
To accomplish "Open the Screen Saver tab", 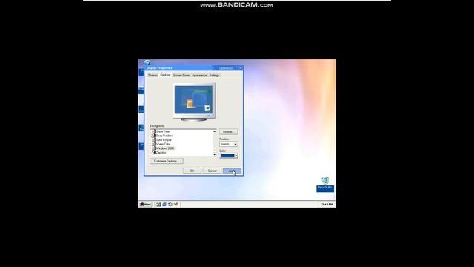I will [x=181, y=76].
